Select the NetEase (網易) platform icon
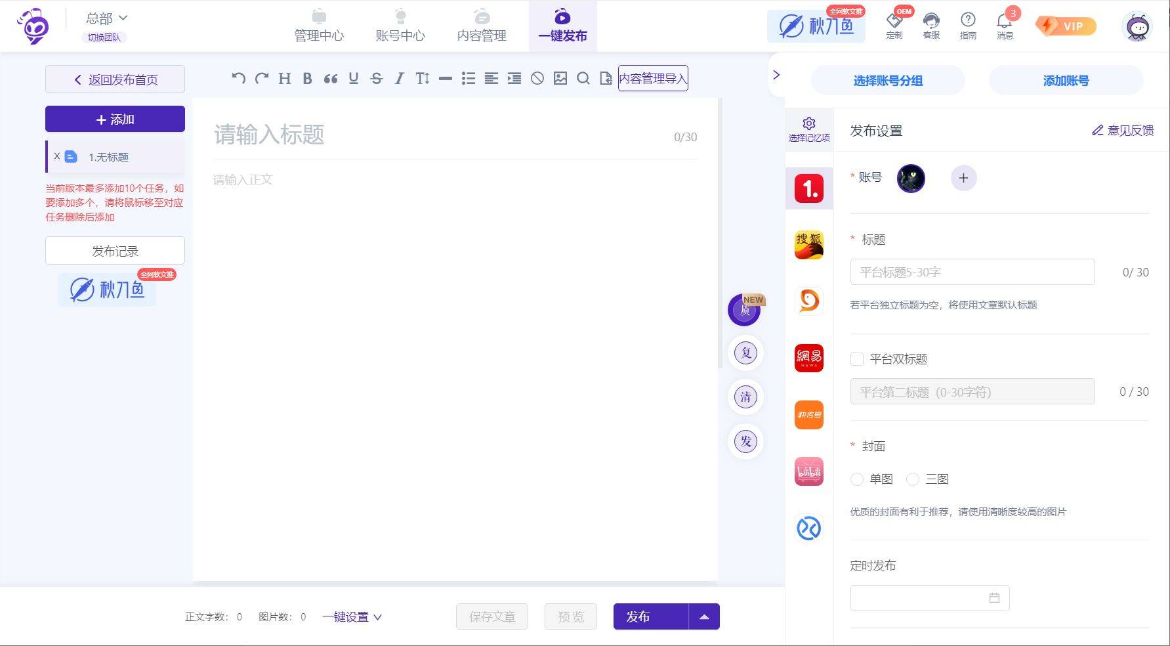 [x=808, y=358]
